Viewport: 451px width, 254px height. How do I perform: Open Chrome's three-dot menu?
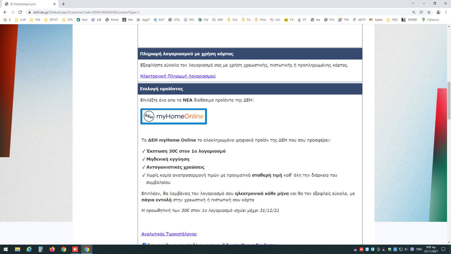click(446, 12)
